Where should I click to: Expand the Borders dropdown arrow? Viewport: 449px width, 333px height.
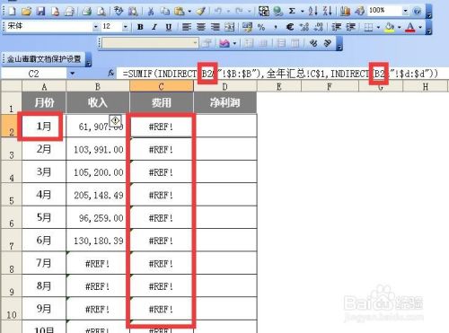click(378, 28)
